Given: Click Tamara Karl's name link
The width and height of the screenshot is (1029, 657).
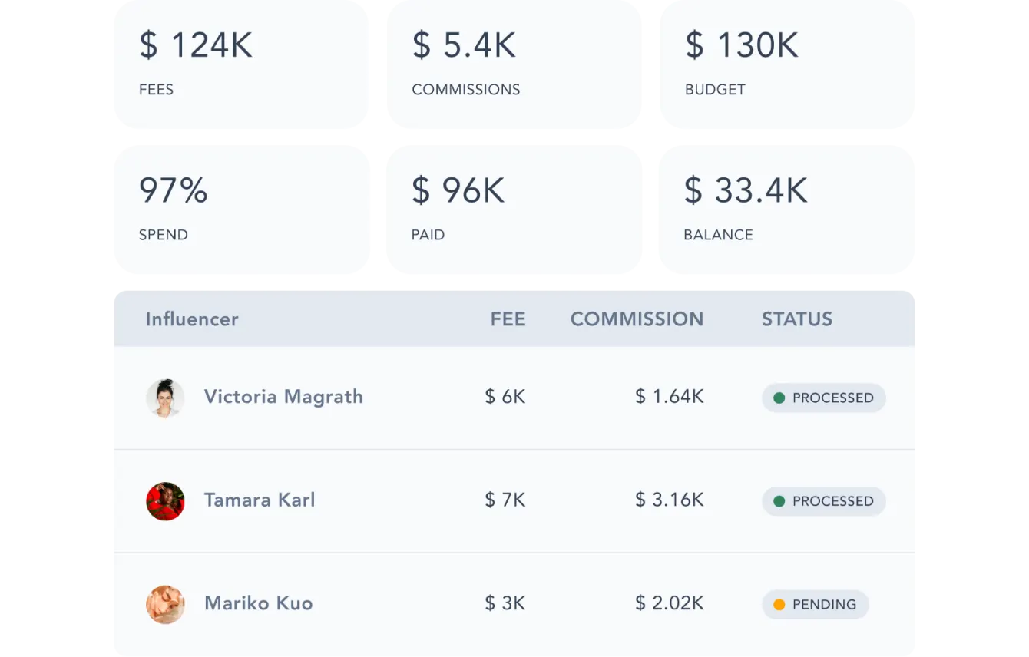Looking at the screenshot, I should point(259,500).
